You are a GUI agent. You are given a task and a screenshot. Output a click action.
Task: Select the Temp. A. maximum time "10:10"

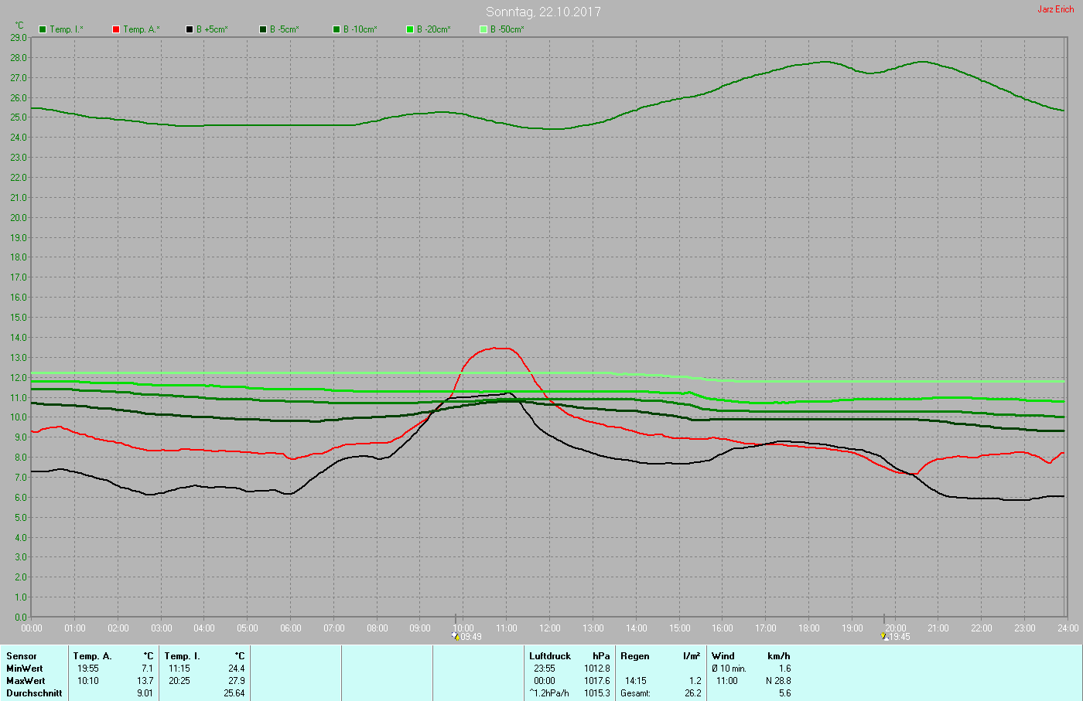click(x=88, y=681)
